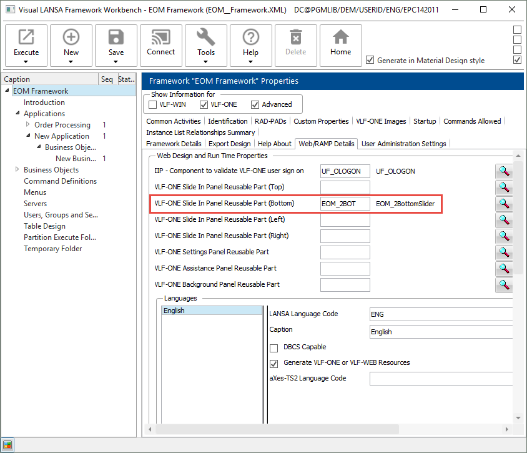Toggle the topmost checkbox at toolbar right edge

point(517,29)
